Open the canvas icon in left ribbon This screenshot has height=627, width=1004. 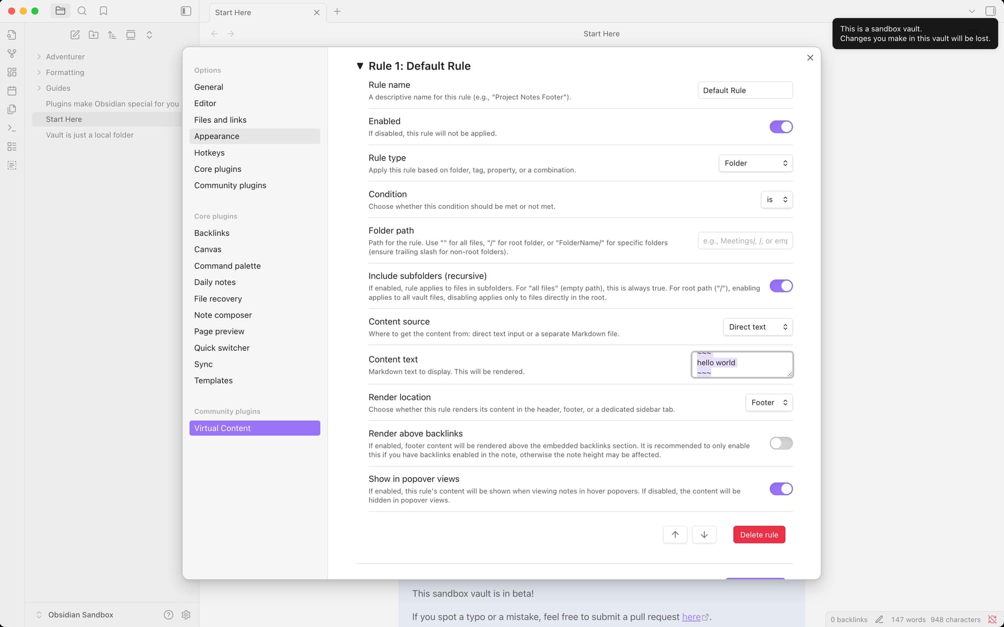(x=12, y=72)
